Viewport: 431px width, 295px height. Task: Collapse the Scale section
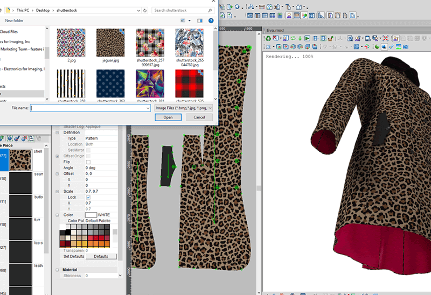pyautogui.click(x=57, y=192)
